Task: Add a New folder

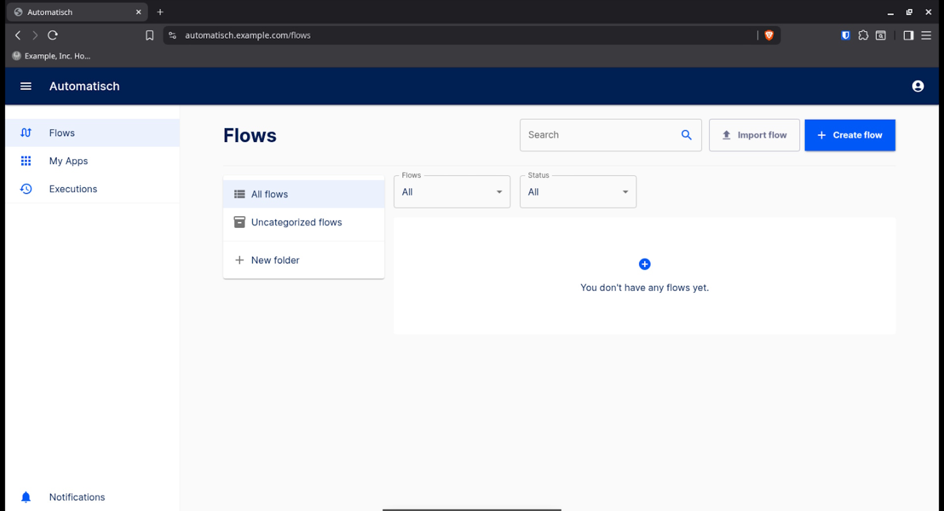Action: (x=275, y=260)
